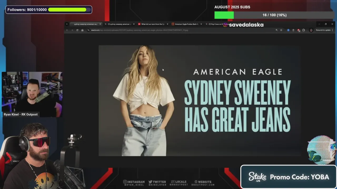Click the Locals RKOUTPOST footer link
Screen dimensions: 337x189
179,183
